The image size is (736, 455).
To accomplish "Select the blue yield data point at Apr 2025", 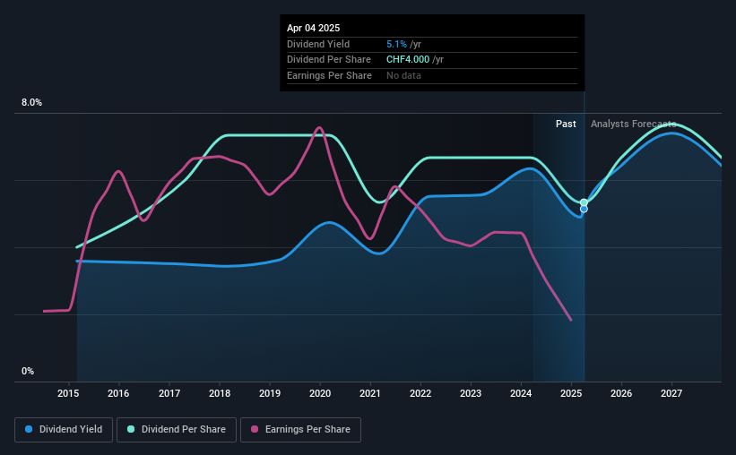I will pyautogui.click(x=584, y=210).
